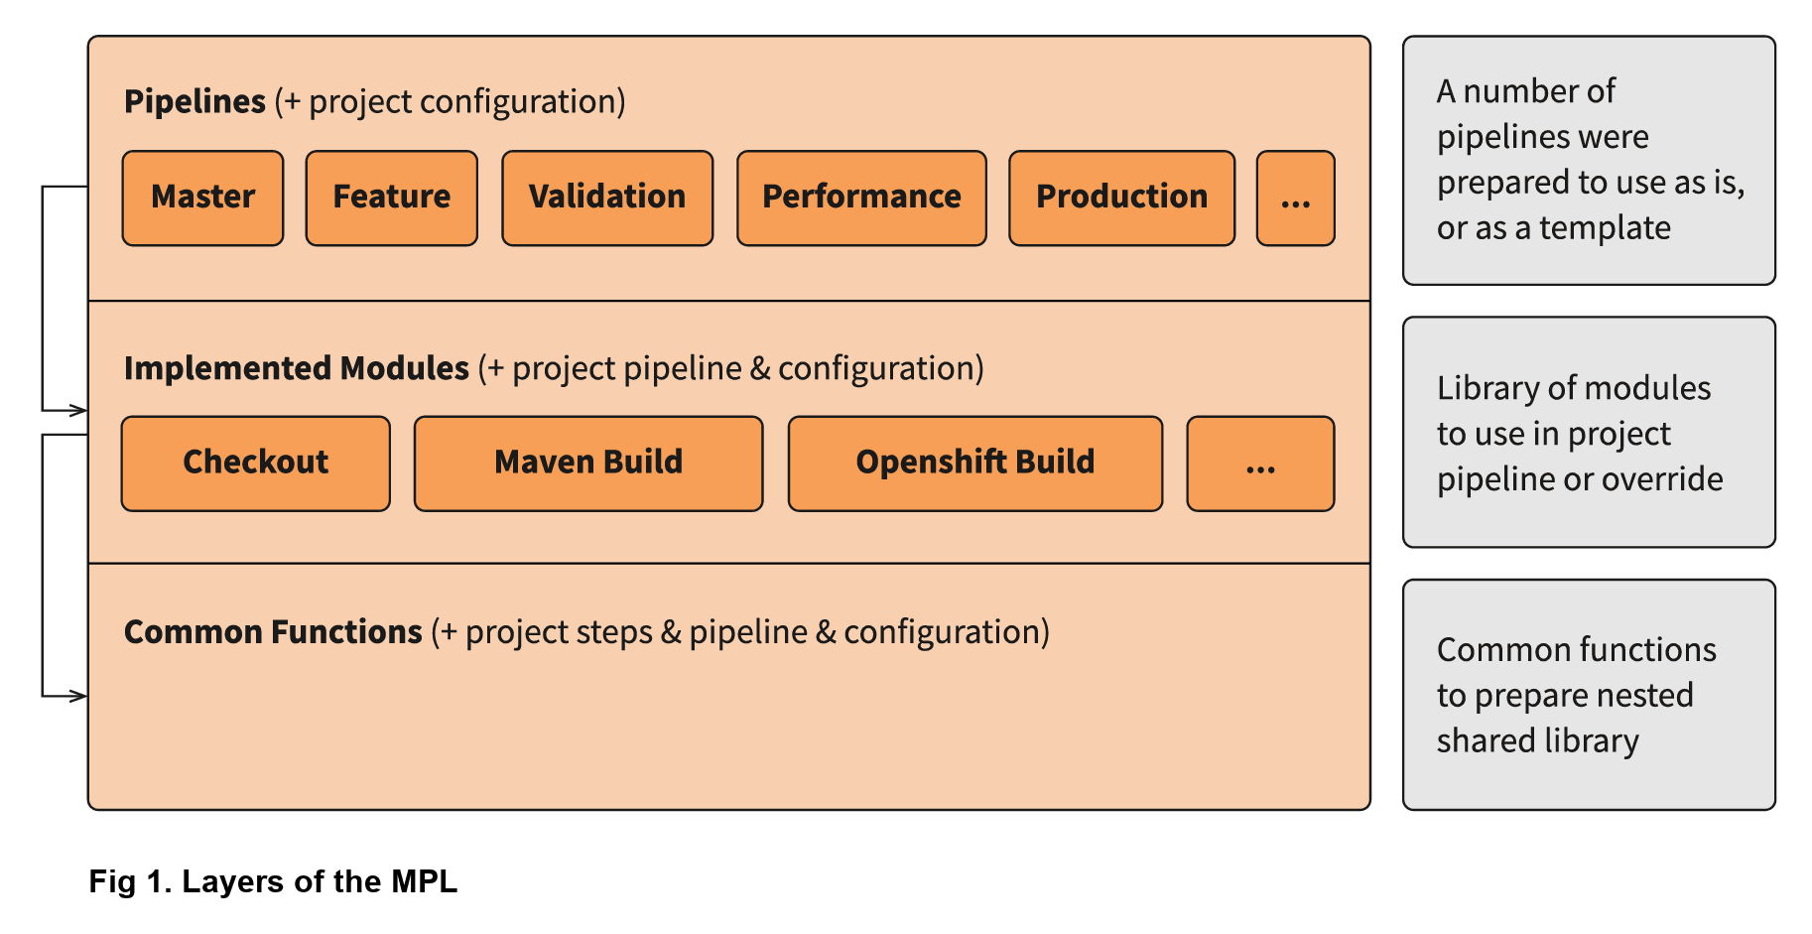This screenshot has height=934, width=1812.
Task: Click the ellipsis box in Modules row
Action: pyautogui.click(x=1259, y=463)
